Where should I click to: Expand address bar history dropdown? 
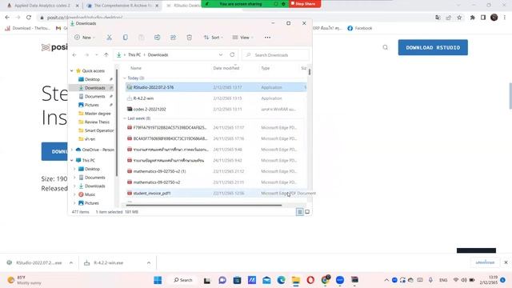click(221, 55)
